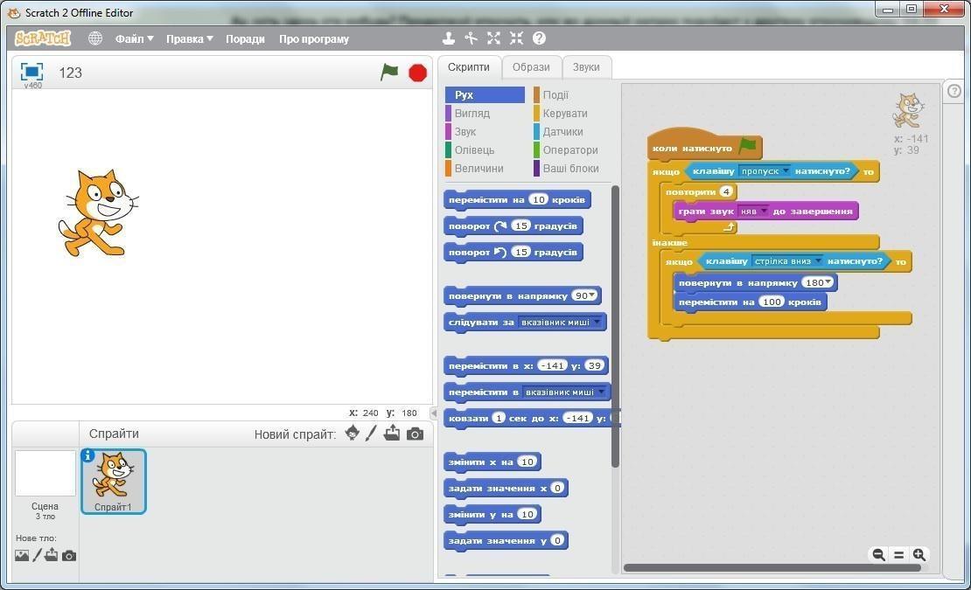Toggle full-screen presentation mode icon

pyautogui.click(x=31, y=72)
